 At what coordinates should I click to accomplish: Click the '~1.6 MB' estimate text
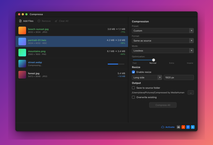point(121,76)
